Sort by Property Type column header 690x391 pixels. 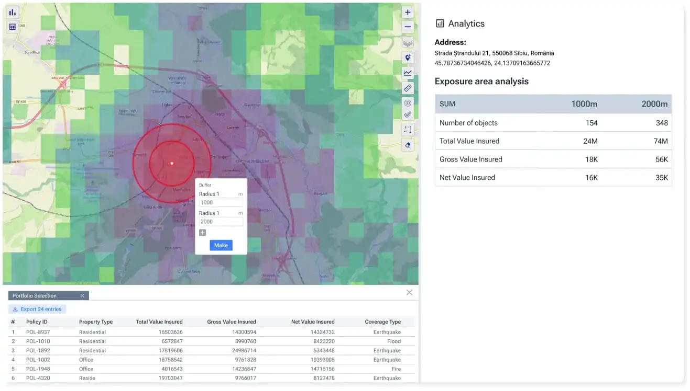[x=96, y=321]
